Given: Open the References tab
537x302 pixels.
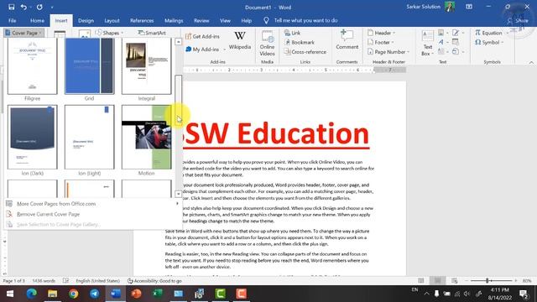Looking at the screenshot, I should point(142,20).
